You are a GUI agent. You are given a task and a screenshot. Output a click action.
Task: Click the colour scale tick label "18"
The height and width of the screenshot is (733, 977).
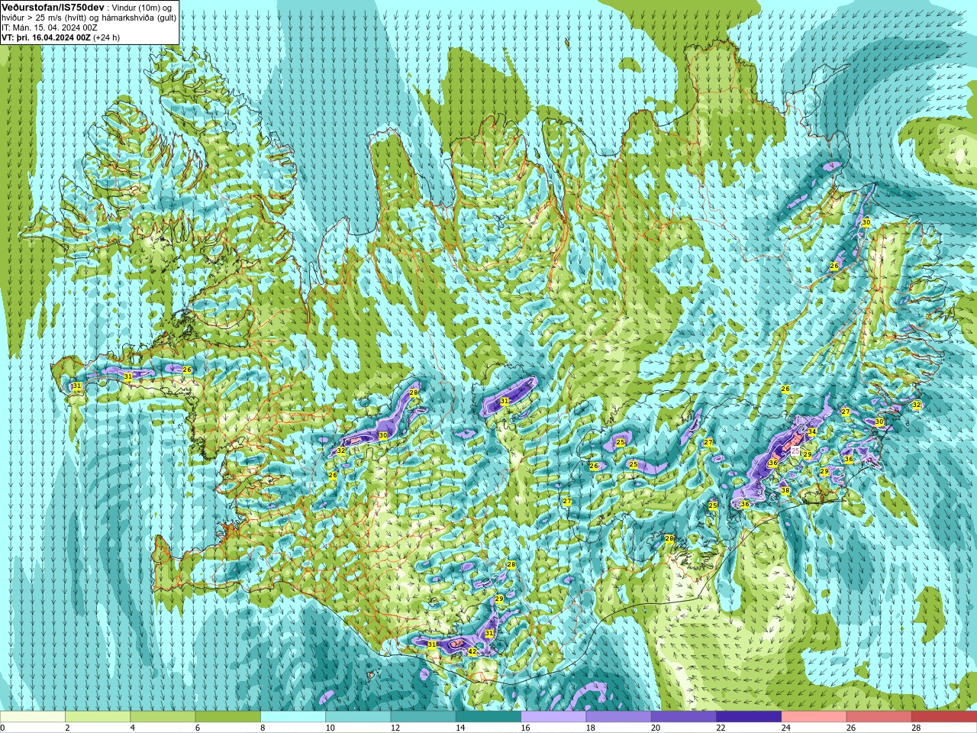[x=590, y=728]
